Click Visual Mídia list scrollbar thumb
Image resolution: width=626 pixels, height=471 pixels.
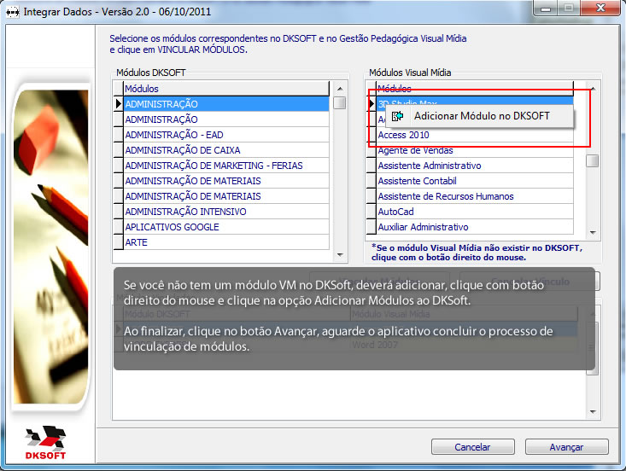pos(593,160)
